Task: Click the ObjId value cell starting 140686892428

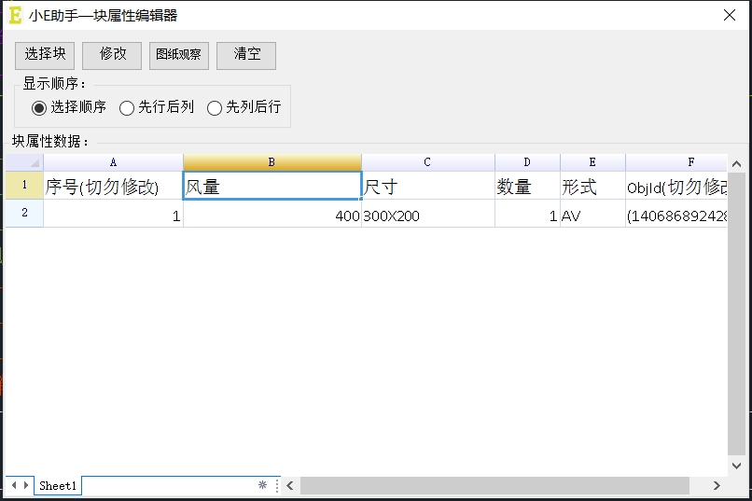Action: [676, 214]
